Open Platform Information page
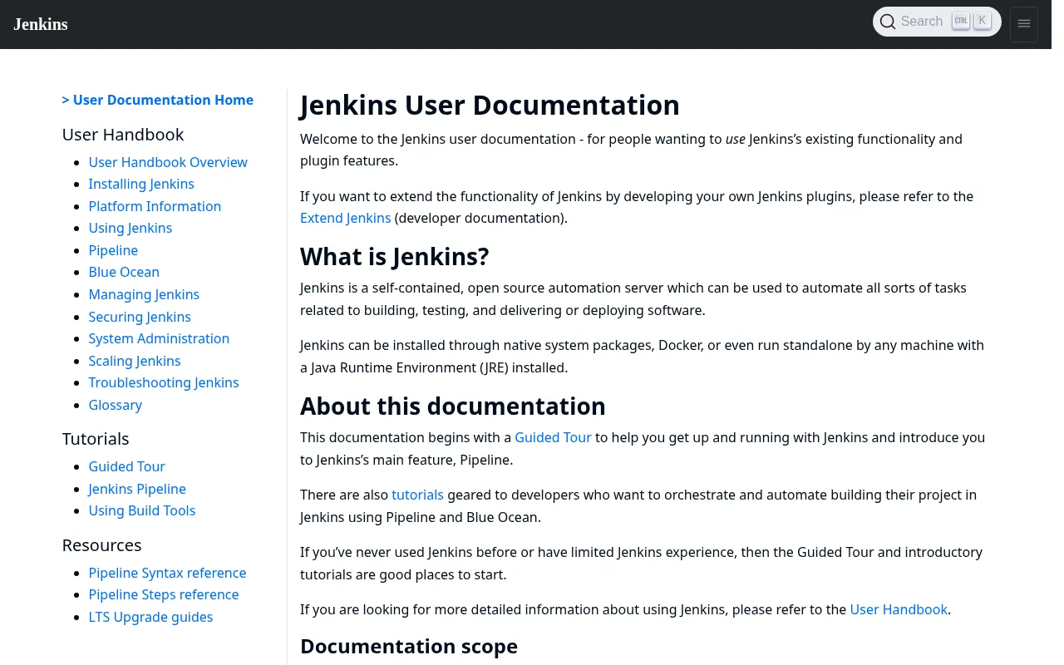This screenshot has width=1064, height=665. 155,206
